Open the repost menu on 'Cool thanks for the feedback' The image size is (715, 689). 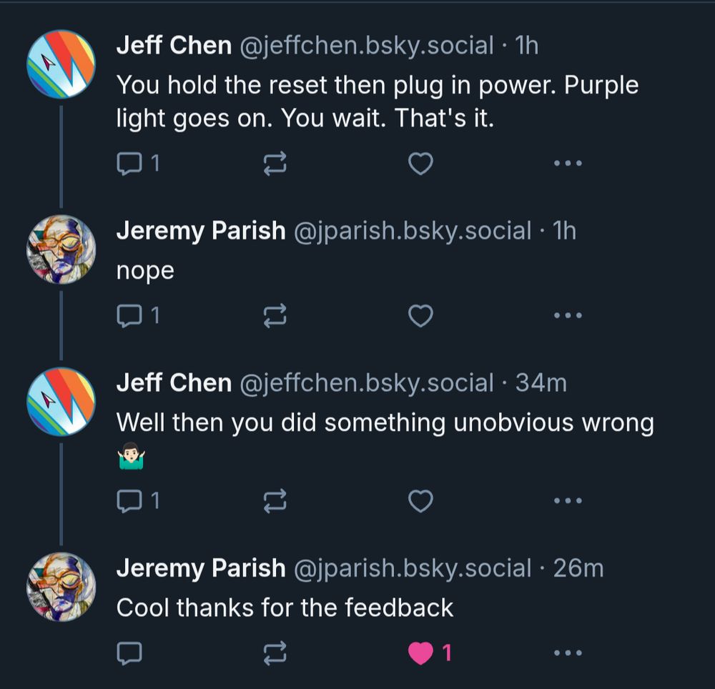point(275,652)
